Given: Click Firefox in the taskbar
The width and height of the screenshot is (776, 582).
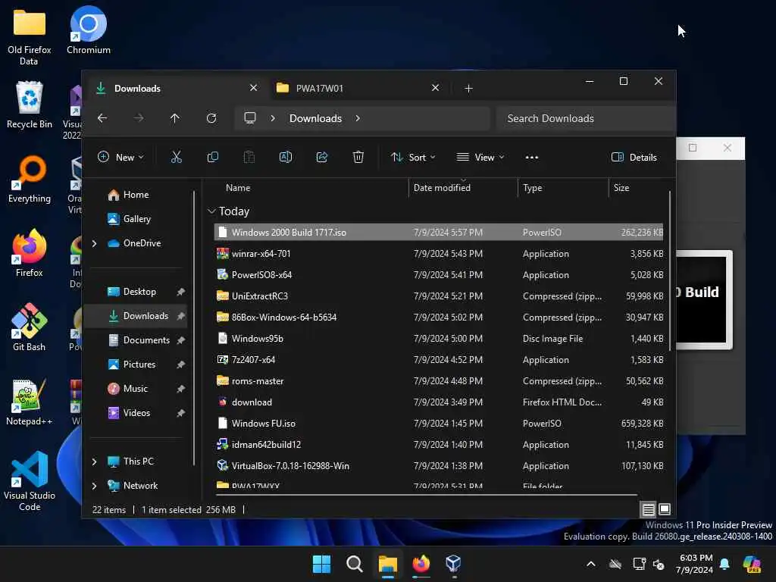Looking at the screenshot, I should click(x=421, y=564).
